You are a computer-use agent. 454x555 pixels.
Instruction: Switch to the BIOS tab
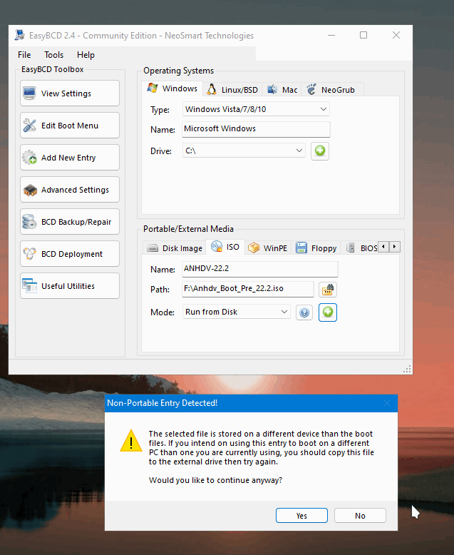[361, 248]
